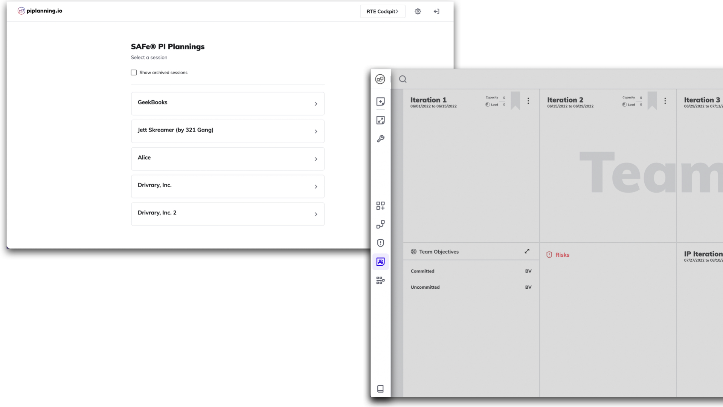Open Iteration 2 three-dot menu
Image resolution: width=723 pixels, height=407 pixels.
coord(665,101)
